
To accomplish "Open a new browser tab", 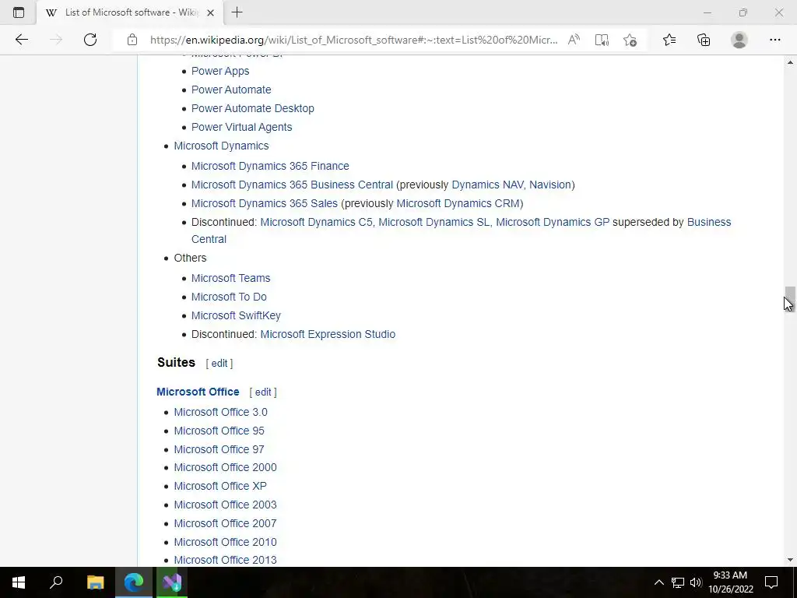I will [x=237, y=12].
